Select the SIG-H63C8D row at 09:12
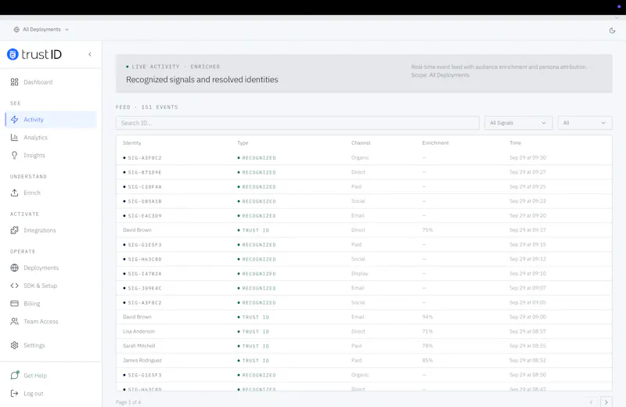626x407 pixels. [x=364, y=259]
